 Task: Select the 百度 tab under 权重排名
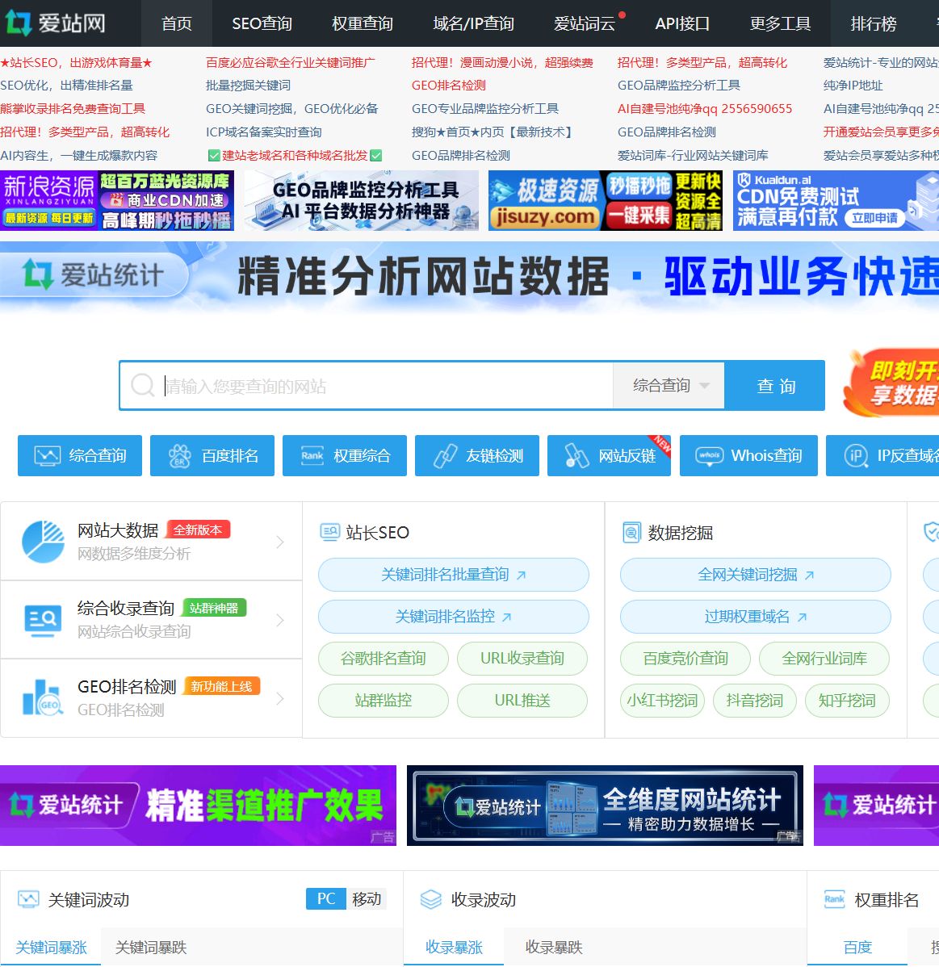[857, 948]
